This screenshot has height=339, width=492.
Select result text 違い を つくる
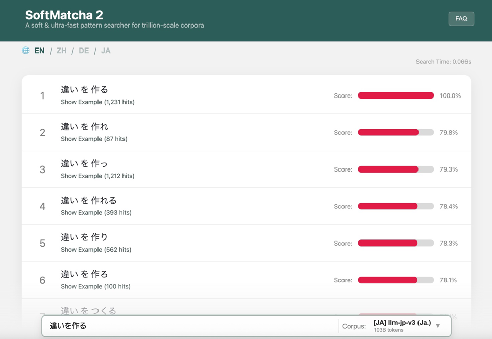point(88,311)
